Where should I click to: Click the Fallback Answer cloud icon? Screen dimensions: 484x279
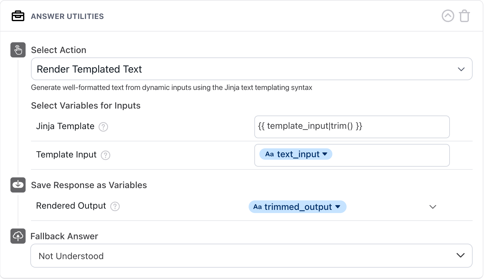tap(18, 236)
